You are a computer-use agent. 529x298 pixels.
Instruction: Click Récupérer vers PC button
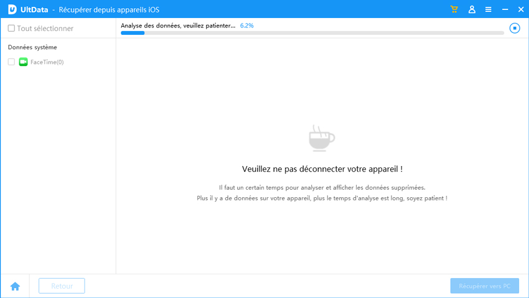click(x=484, y=286)
